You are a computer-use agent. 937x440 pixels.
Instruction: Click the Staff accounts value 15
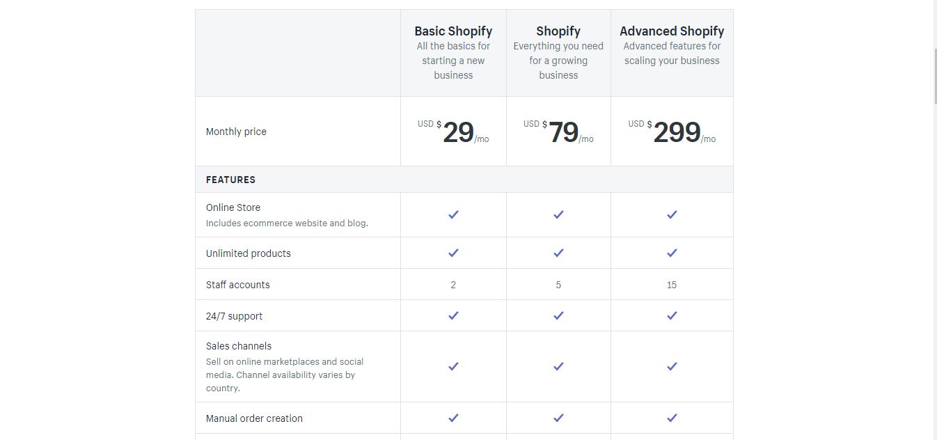point(672,285)
